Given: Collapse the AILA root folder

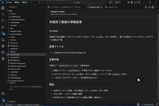Looking at the screenshot, I should point(8,11).
